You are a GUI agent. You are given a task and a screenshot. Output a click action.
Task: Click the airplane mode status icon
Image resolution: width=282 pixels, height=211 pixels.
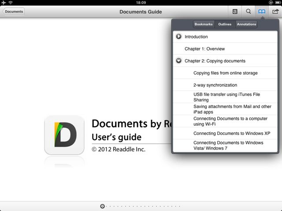pyautogui.click(x=4, y=3)
